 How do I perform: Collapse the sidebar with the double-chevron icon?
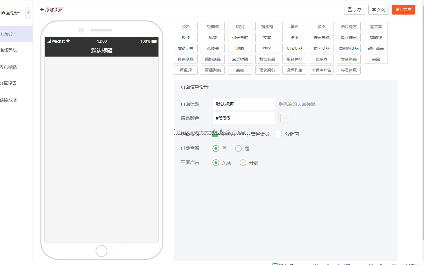pyautogui.click(x=28, y=13)
